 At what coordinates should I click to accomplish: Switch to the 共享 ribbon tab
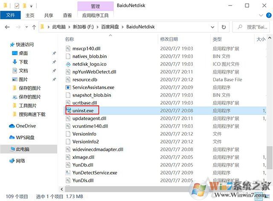[x=48, y=15]
